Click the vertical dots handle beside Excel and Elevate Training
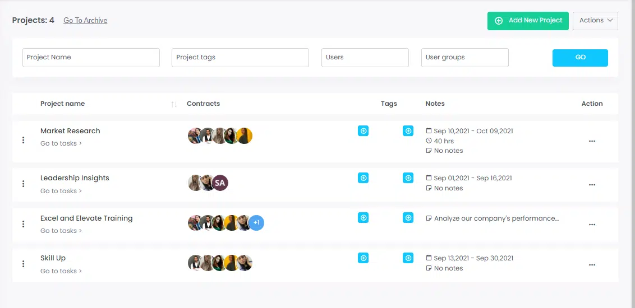 [x=24, y=224]
